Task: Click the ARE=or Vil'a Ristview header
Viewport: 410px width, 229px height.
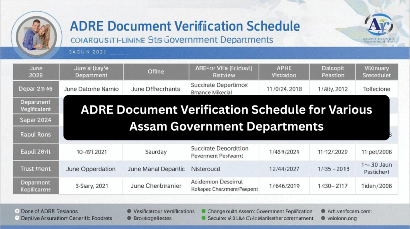Action: coord(224,72)
